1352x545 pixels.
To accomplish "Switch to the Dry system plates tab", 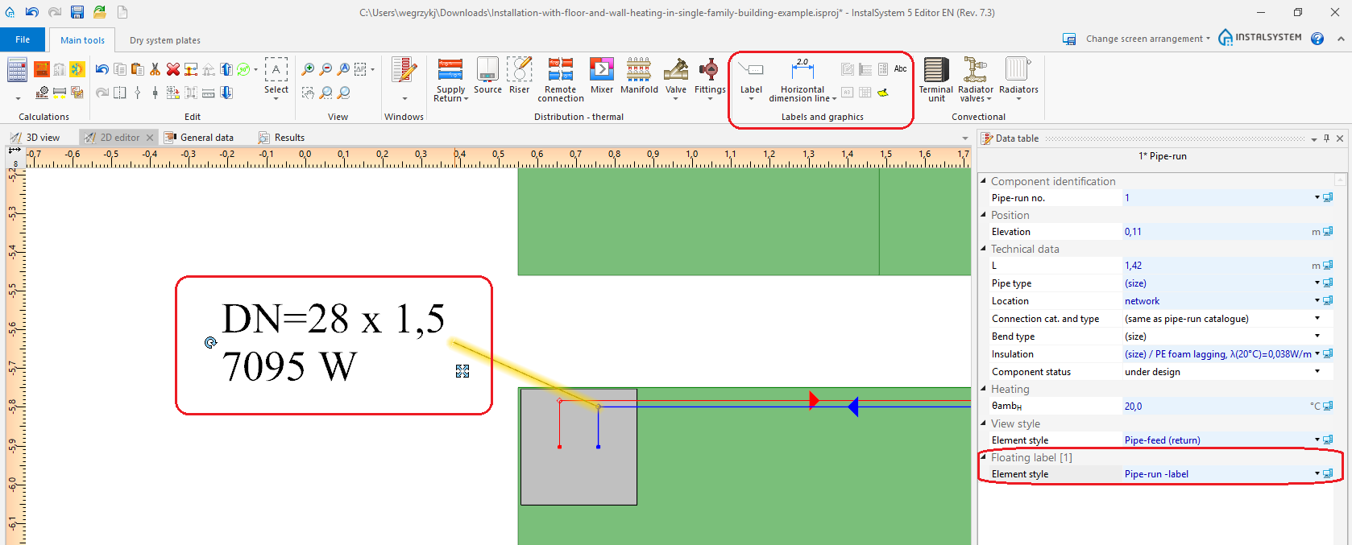I will click(x=165, y=40).
